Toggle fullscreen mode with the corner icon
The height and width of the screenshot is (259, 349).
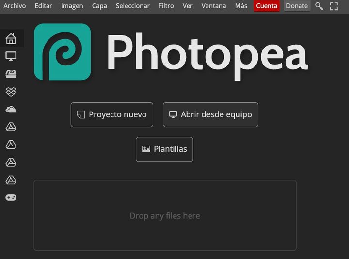pyautogui.click(x=334, y=6)
